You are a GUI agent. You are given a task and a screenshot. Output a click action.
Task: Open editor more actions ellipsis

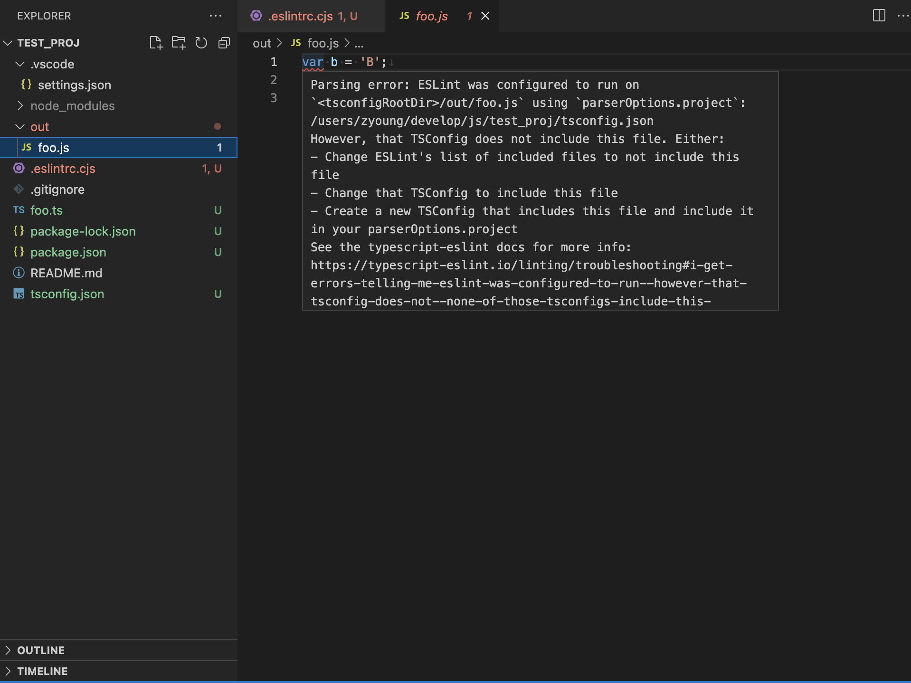pyautogui.click(x=904, y=16)
